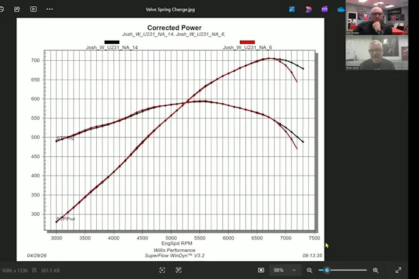Click the red legend swatch for NA_6
Image resolution: width=419 pixels, height=279 pixels.
pos(247,42)
